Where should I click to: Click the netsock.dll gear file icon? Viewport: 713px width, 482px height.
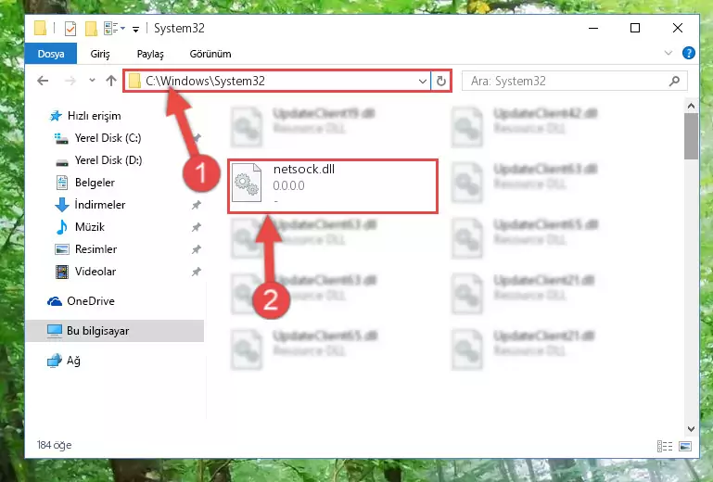(247, 184)
